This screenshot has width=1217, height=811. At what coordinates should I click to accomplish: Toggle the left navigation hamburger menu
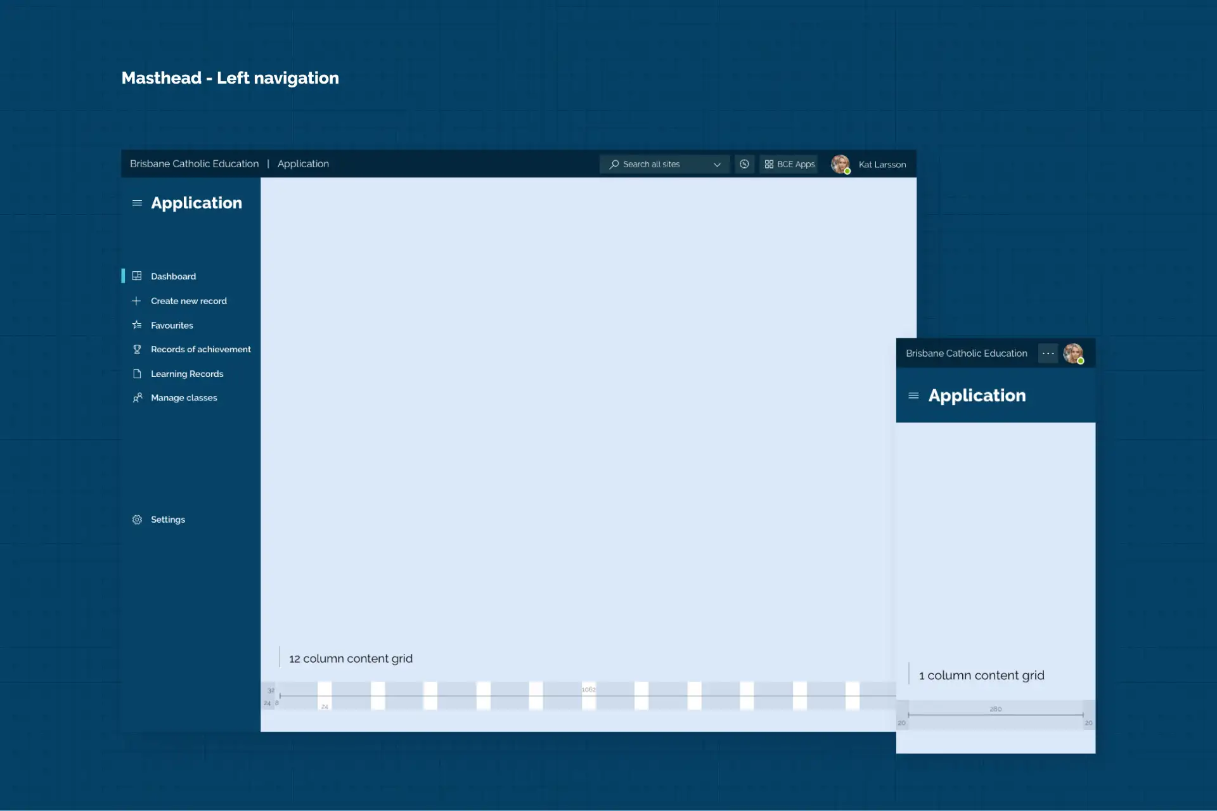tap(137, 203)
